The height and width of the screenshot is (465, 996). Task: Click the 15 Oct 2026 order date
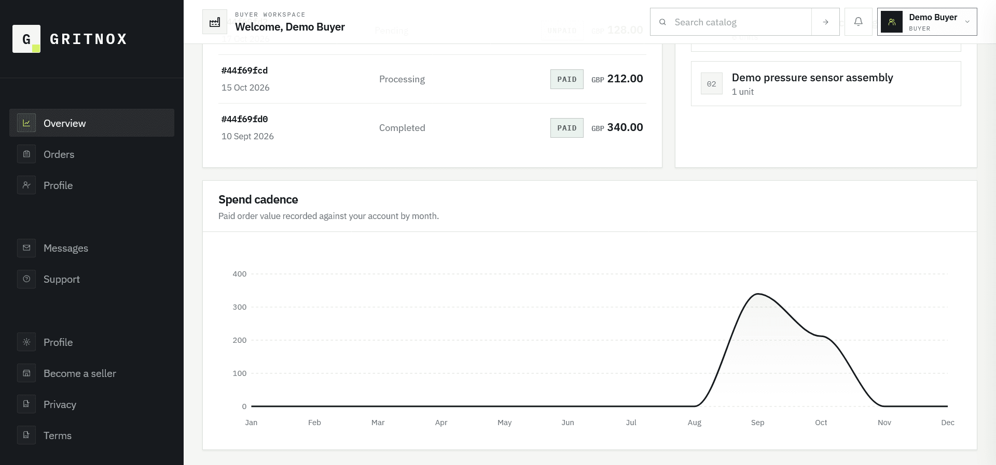(x=245, y=88)
